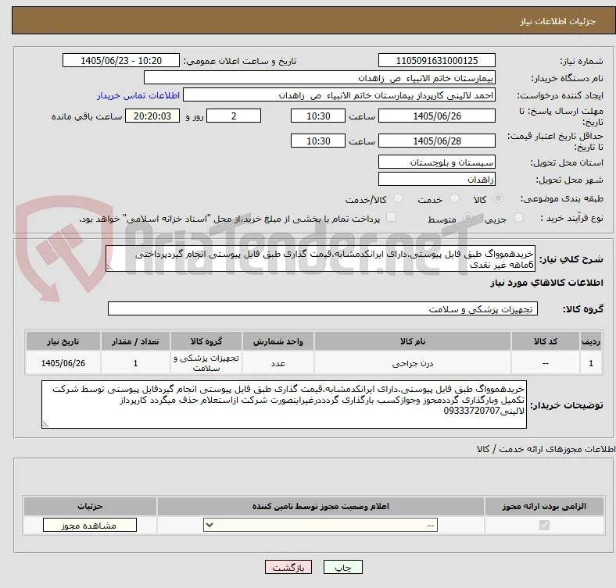Click the اطلاعات مجوزهای ارائه خدمت / کالا heading
This screenshot has width=616, height=588.
tap(546, 449)
